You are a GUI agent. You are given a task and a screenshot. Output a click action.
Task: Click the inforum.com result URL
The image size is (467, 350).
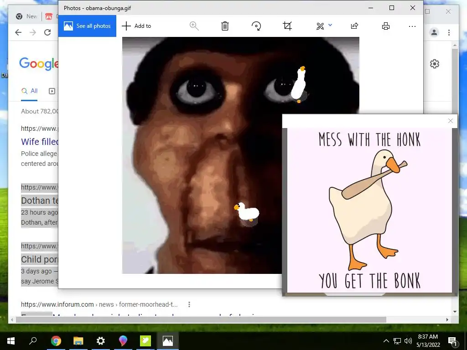point(99,304)
